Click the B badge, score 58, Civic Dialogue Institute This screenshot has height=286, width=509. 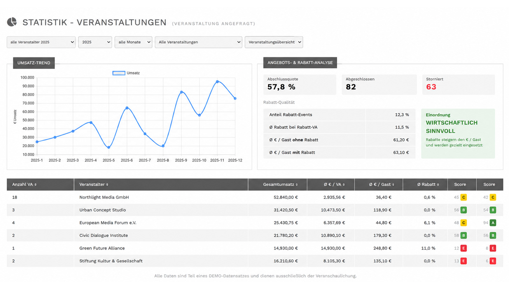tap(464, 235)
